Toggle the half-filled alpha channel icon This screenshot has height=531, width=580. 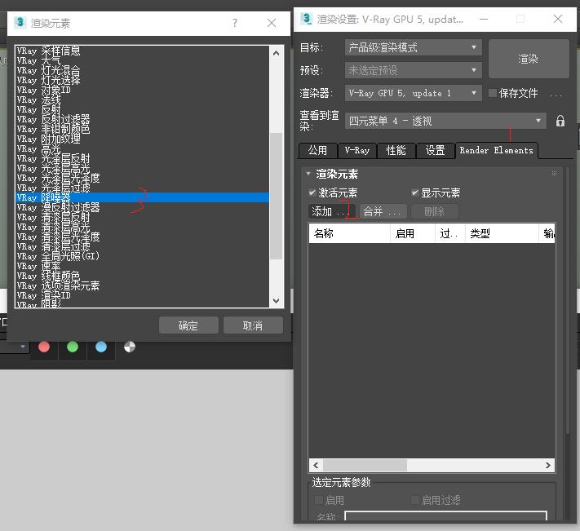[130, 347]
